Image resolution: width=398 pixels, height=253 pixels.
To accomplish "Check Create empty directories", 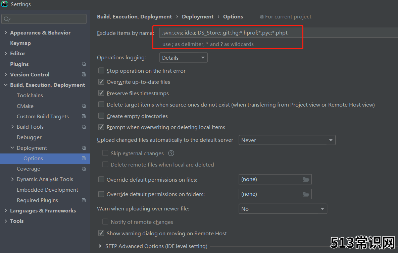I will point(101,116).
